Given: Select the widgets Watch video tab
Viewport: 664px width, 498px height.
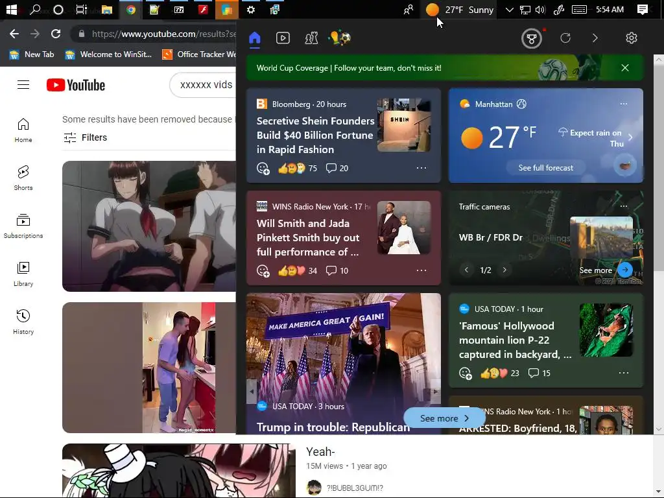Looking at the screenshot, I should 283,38.
